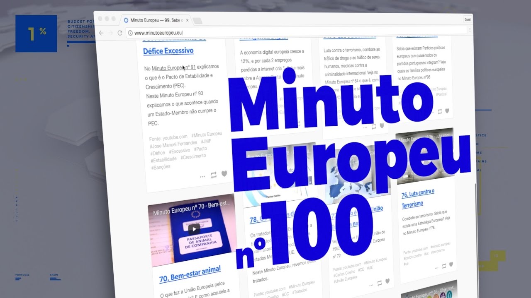Click #Minuto Europeu tag on Défice post
531x298 pixels.
coord(207,135)
